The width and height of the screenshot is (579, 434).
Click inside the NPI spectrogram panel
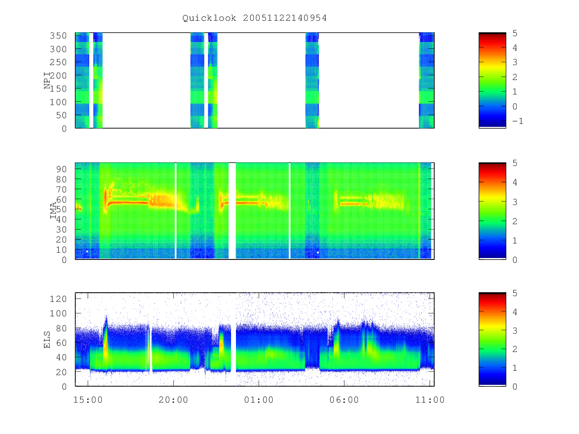point(255,80)
